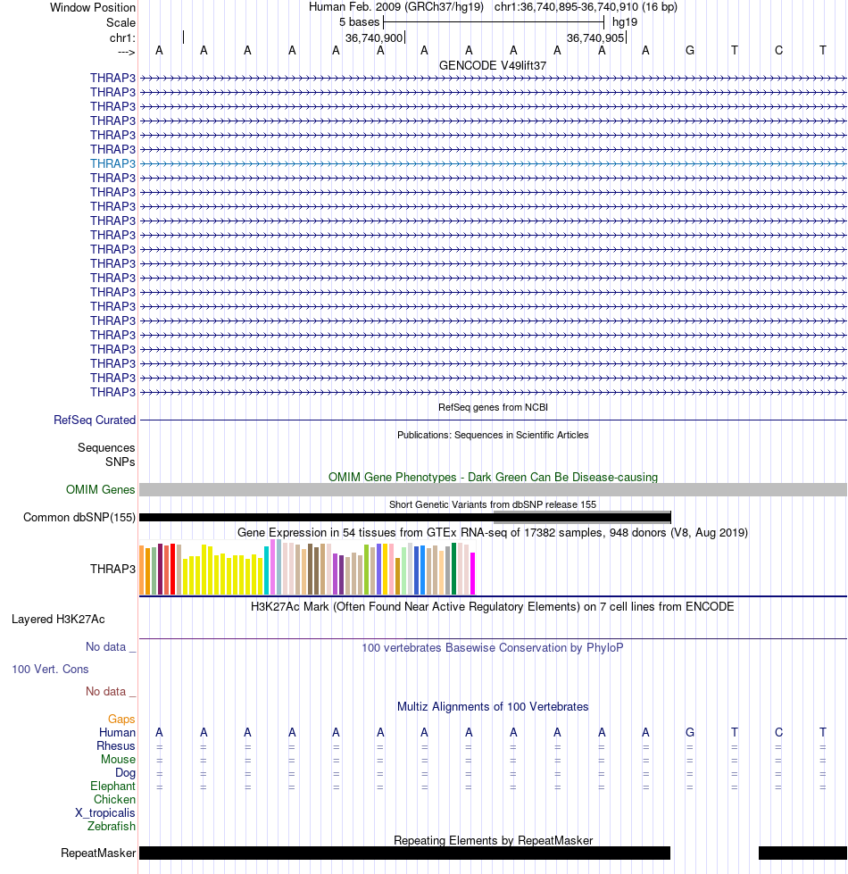Image resolution: width=848 pixels, height=874 pixels.
Task: Click the ---> sequence direction arrow label
Action: [x=127, y=52]
